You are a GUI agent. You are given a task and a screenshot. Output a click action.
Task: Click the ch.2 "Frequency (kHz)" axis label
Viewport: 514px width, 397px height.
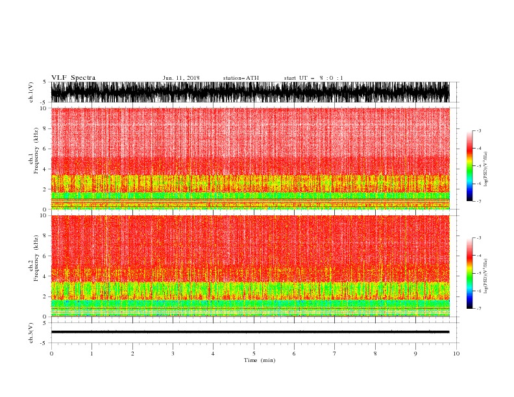[36, 258]
